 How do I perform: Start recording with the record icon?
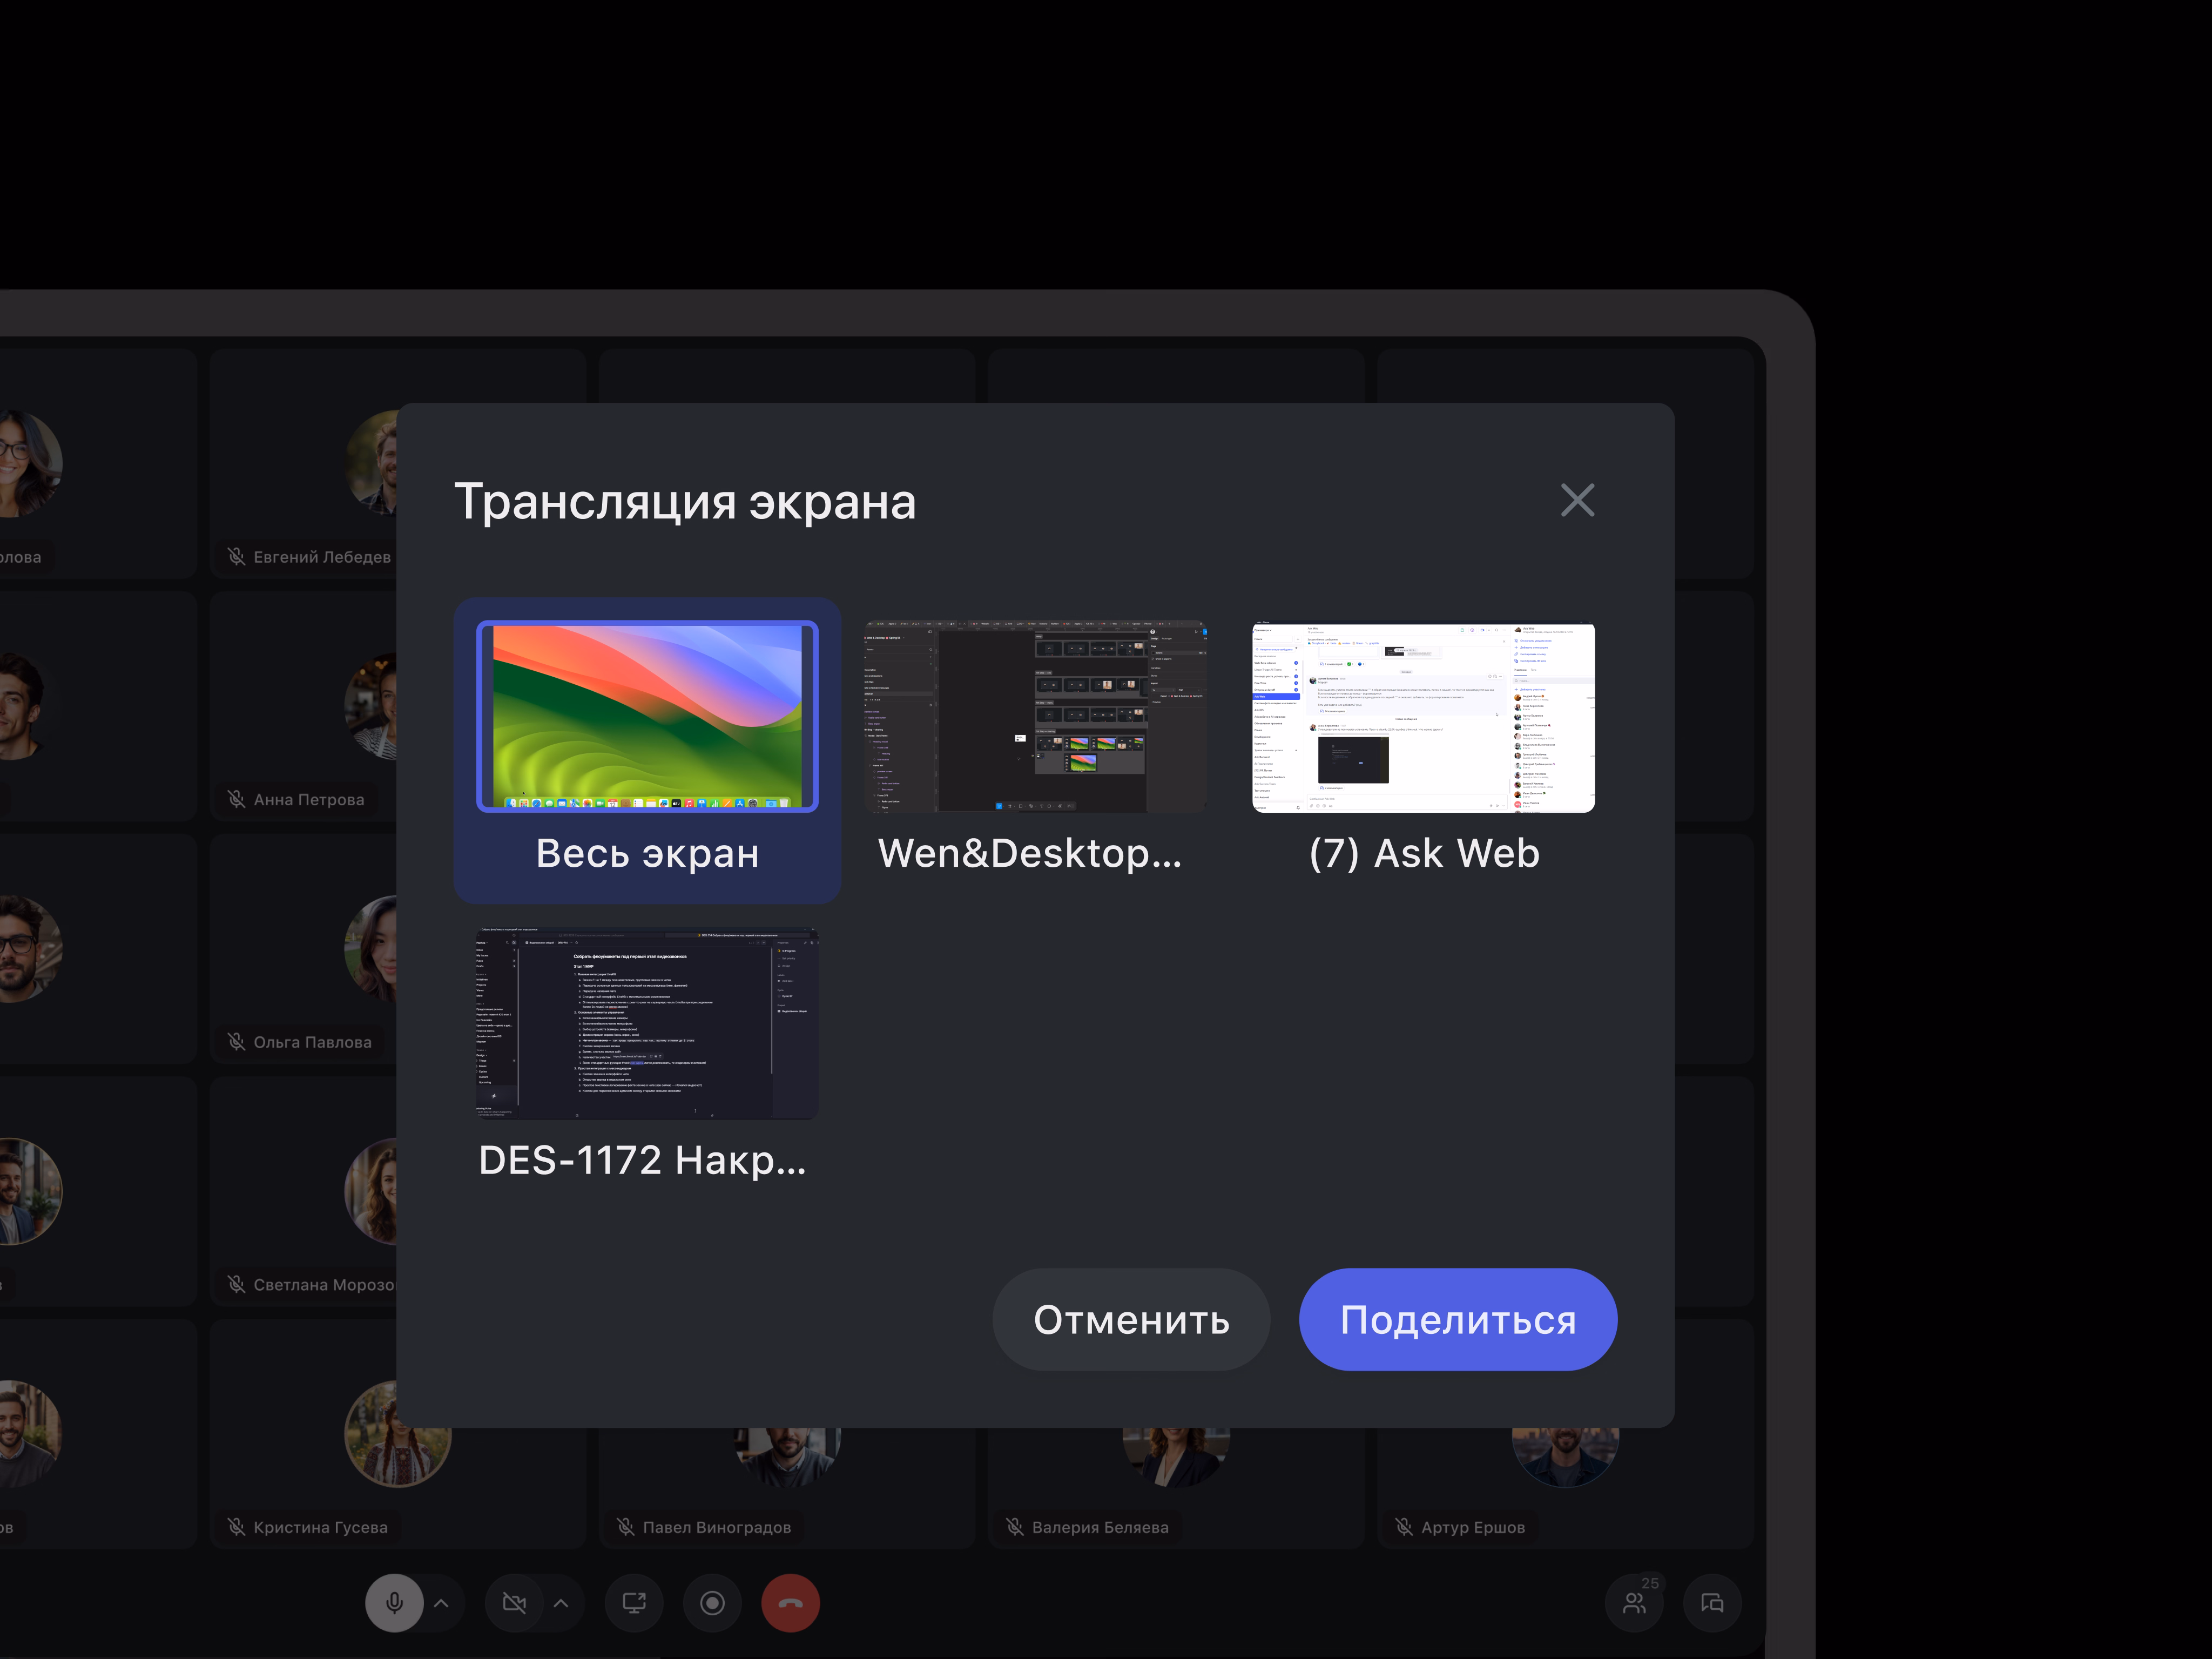pyautogui.click(x=712, y=1603)
